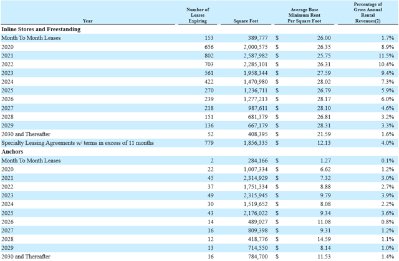The image size is (399, 261).
Task: Click the square feet value 1,277,213
Action: pos(256,99)
